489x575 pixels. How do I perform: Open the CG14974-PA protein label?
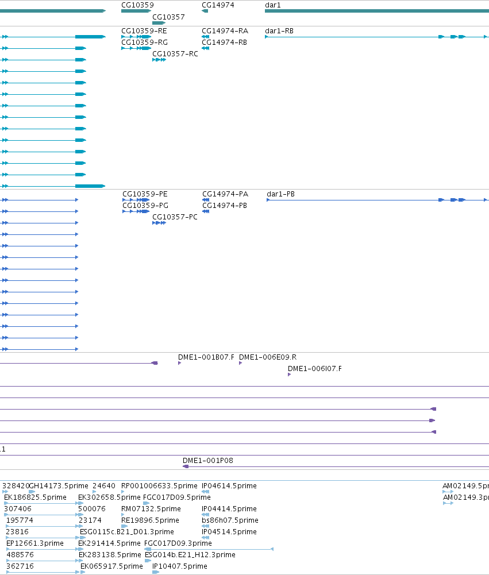pos(225,194)
